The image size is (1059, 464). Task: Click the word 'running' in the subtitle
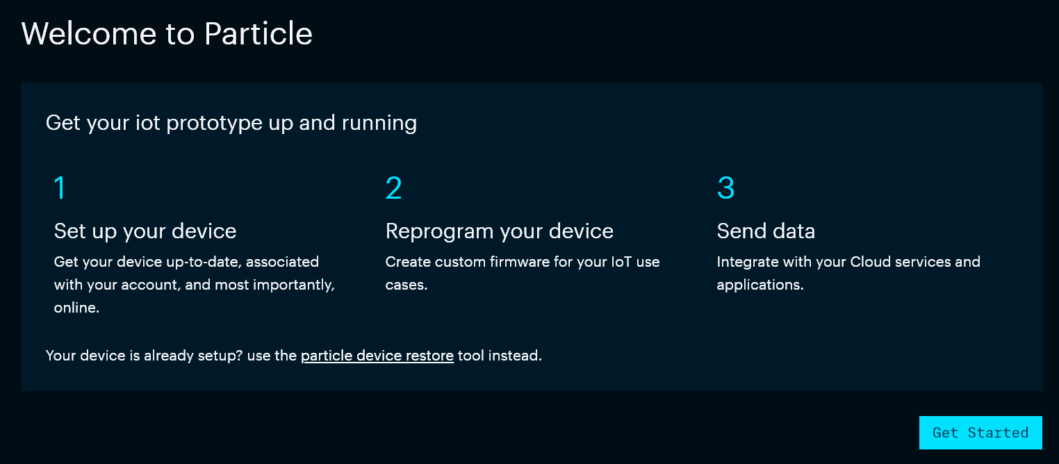379,124
